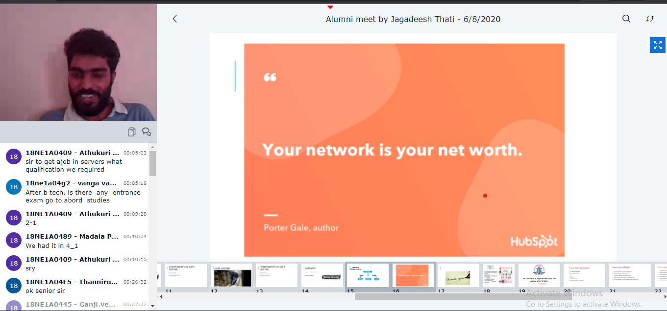Select slide 17 thank you thumbnail
Viewport: 667px width, 311px height.
pyautogui.click(x=458, y=275)
